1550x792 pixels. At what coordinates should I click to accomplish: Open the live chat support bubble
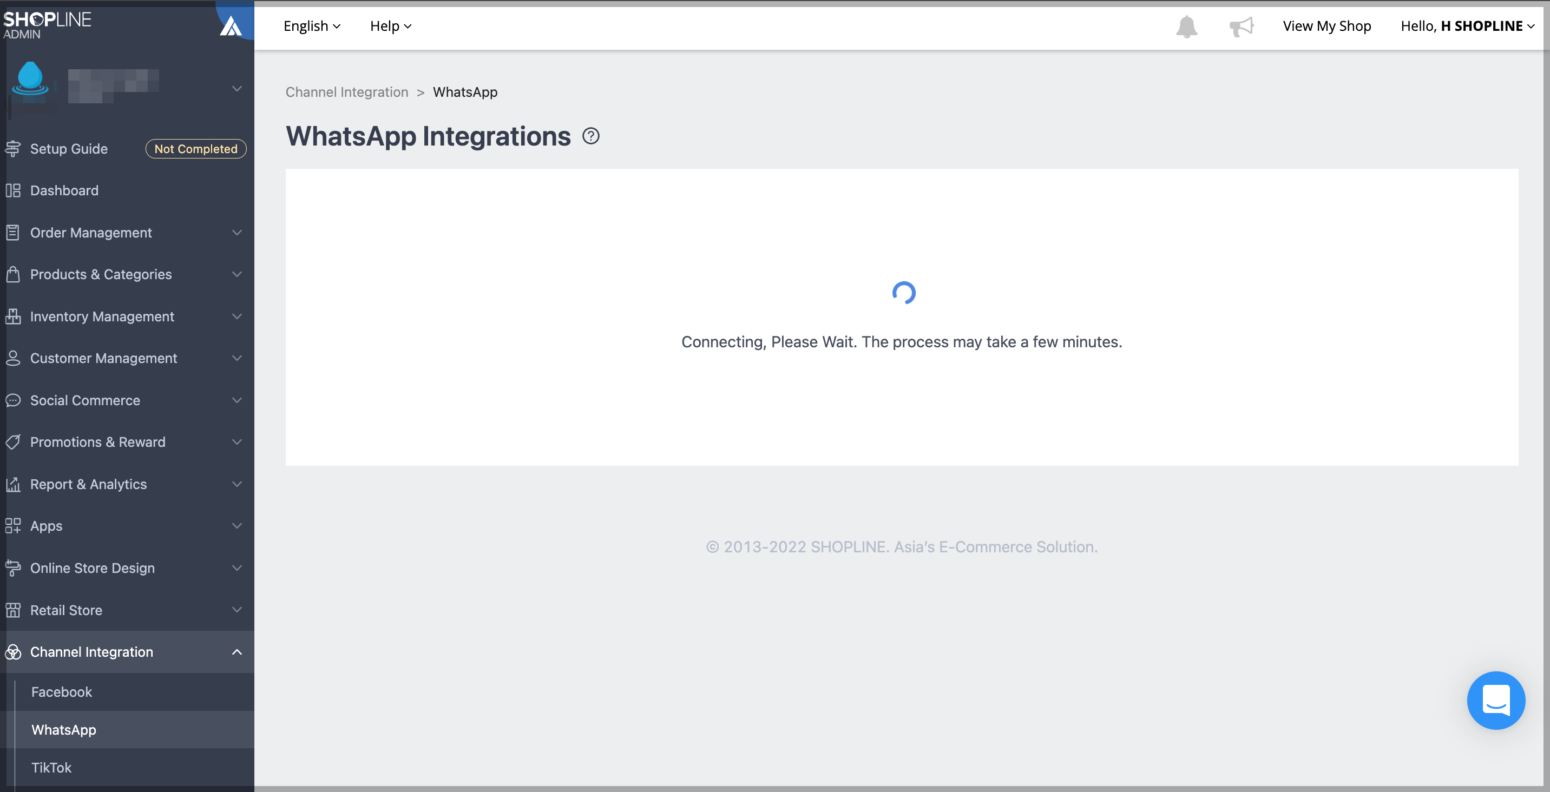[1496, 701]
